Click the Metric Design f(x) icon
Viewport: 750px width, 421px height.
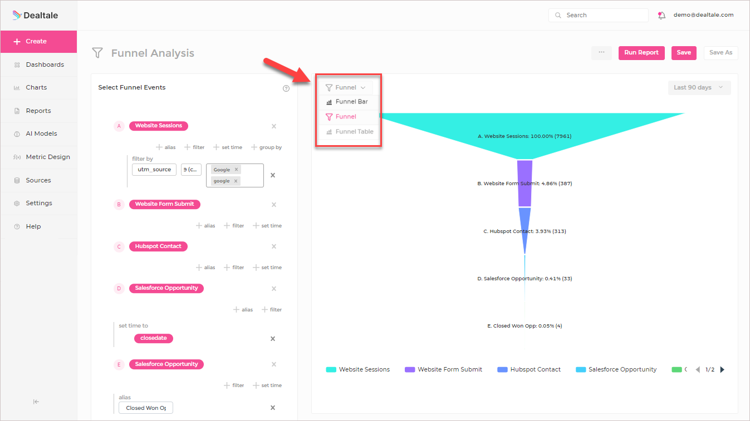(x=17, y=157)
